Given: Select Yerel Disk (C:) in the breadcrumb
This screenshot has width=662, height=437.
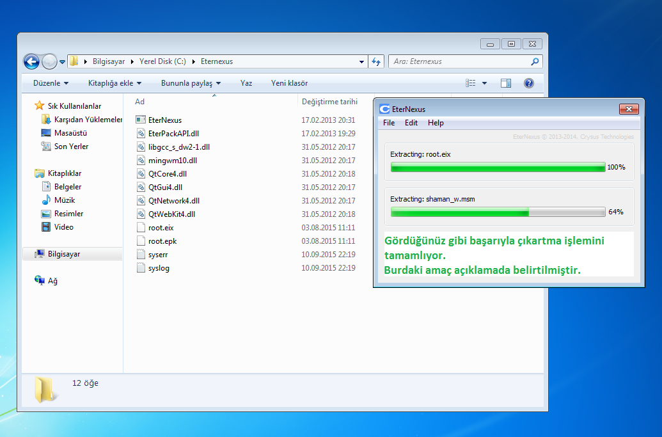Looking at the screenshot, I should (x=162, y=61).
